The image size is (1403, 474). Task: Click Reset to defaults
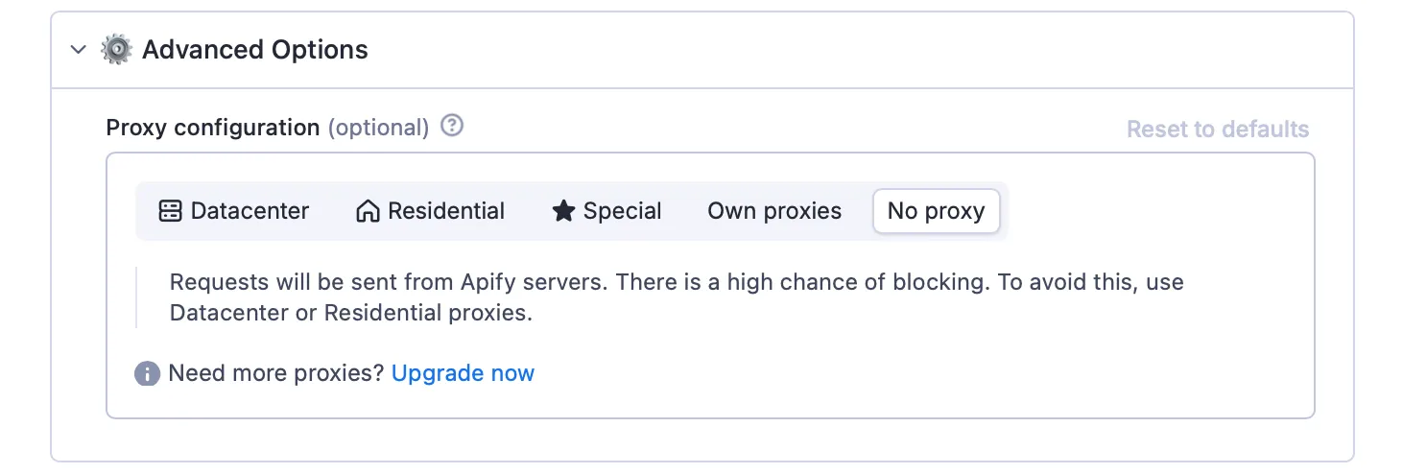(x=1218, y=129)
